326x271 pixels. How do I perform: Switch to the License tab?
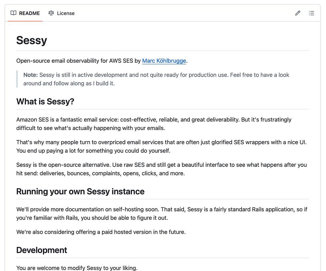point(65,13)
